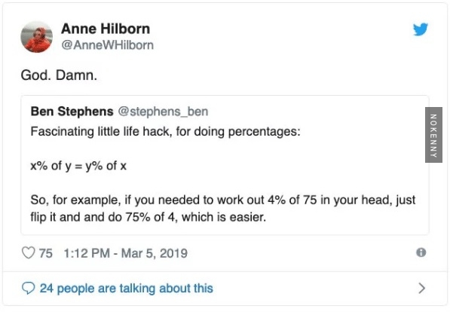Click the '4% of 75' example sentence
Viewport: 450px width, 312px height.
click(x=222, y=200)
